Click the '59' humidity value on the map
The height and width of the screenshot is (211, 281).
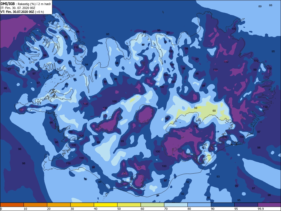(x=196, y=108)
